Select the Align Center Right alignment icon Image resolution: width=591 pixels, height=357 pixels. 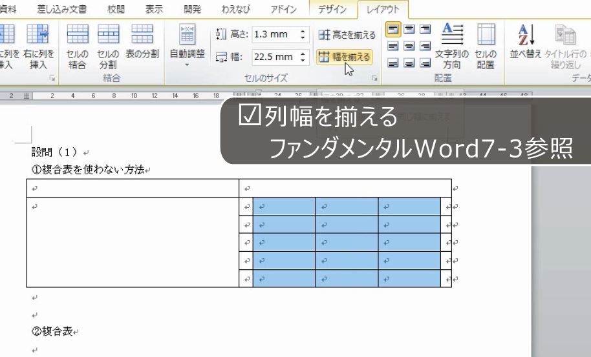tap(425, 46)
